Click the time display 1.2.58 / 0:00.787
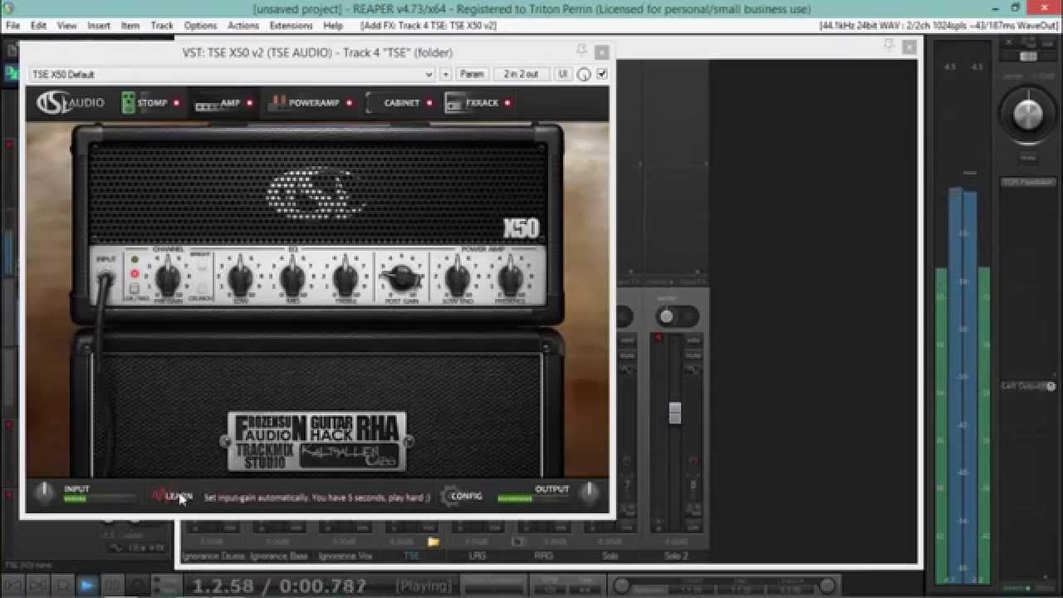The height and width of the screenshot is (598, 1063). click(280, 586)
